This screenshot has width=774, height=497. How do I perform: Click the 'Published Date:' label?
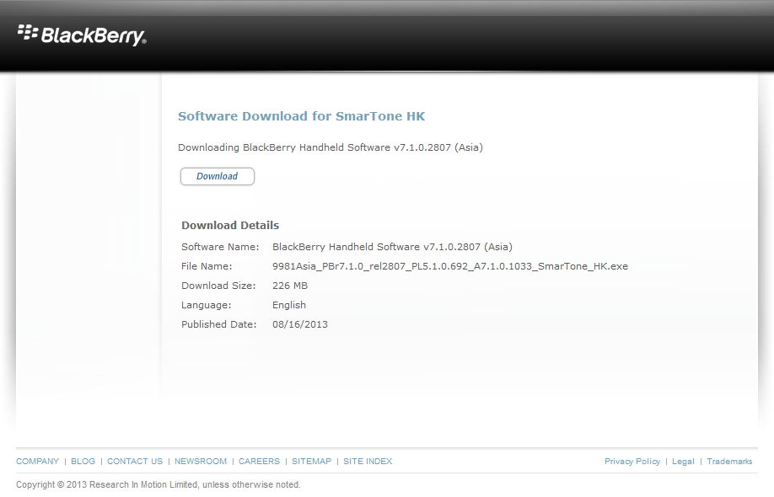tap(218, 324)
